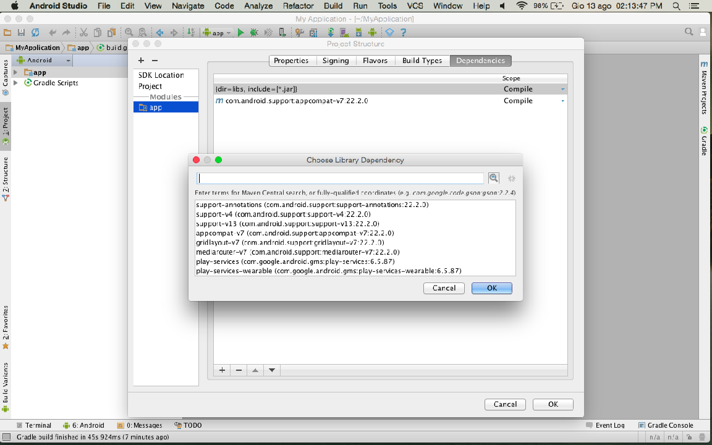This screenshot has height=445, width=712.
Task: Click the Help question mark icon
Action: 403,32
